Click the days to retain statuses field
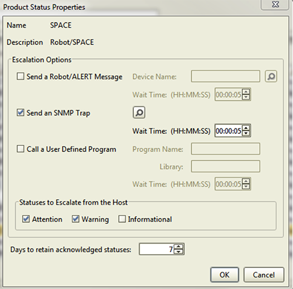The height and width of the screenshot is (289, 293). click(x=157, y=249)
